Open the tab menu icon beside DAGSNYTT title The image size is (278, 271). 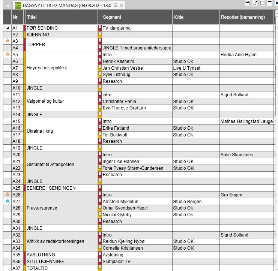[x=116, y=5]
